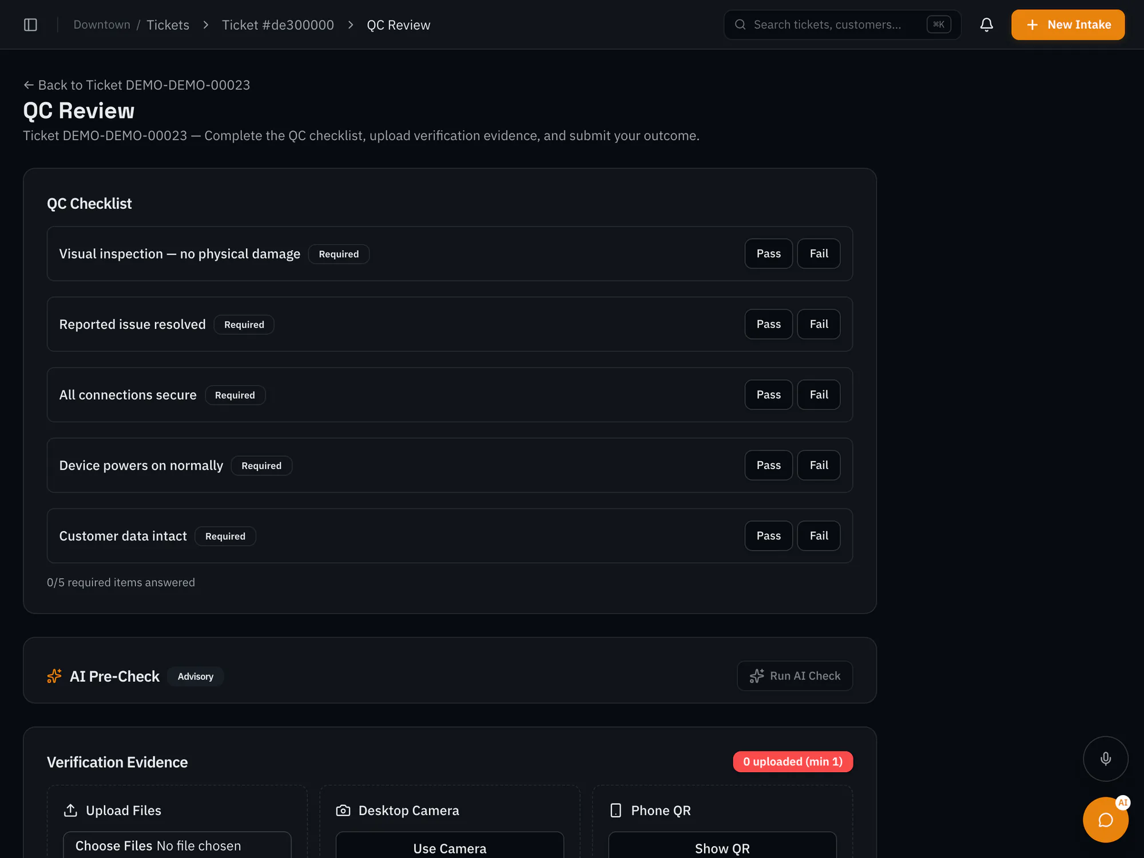Click the ⌘K shortcut badge
Screen dimensions: 1144x858
click(x=939, y=25)
